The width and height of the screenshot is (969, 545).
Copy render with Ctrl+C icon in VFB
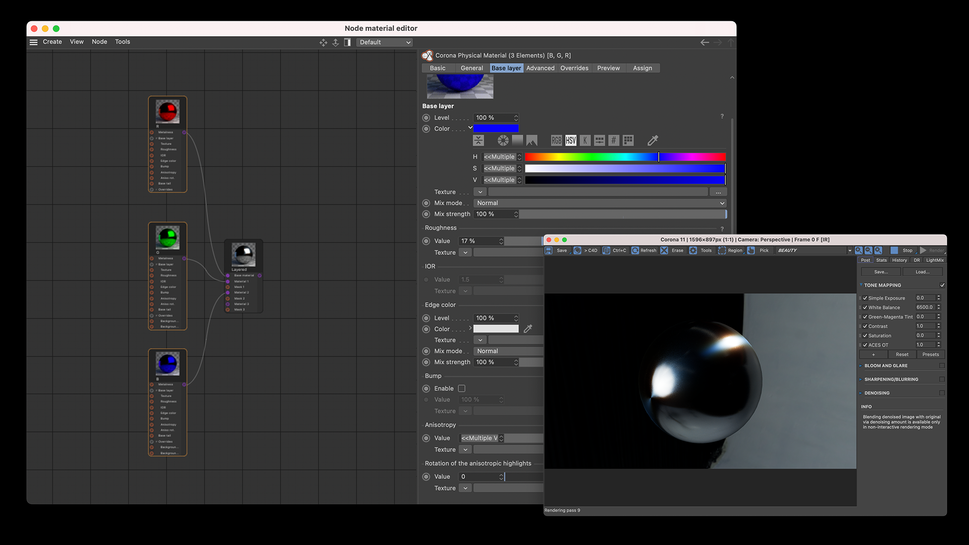606,250
